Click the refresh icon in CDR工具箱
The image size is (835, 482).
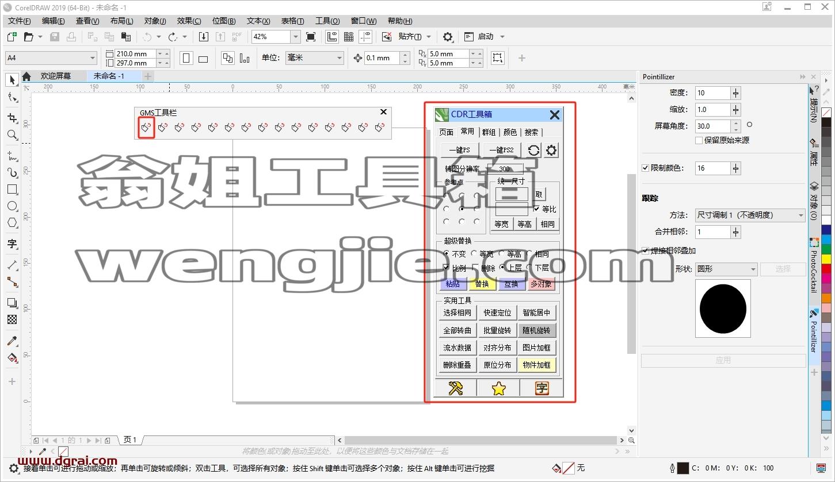534,150
